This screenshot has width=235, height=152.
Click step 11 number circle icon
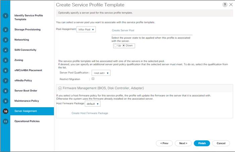point(5,121)
